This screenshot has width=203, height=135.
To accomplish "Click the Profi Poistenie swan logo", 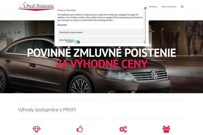I will point(36,6).
